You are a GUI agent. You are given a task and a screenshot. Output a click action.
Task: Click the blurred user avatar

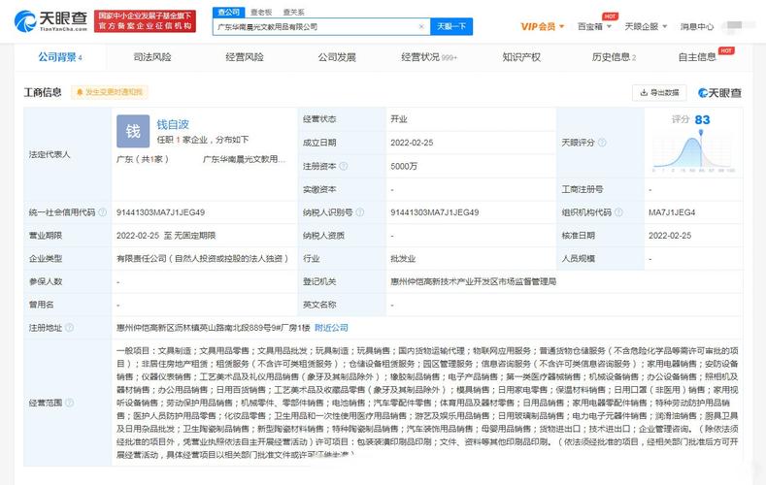click(735, 26)
